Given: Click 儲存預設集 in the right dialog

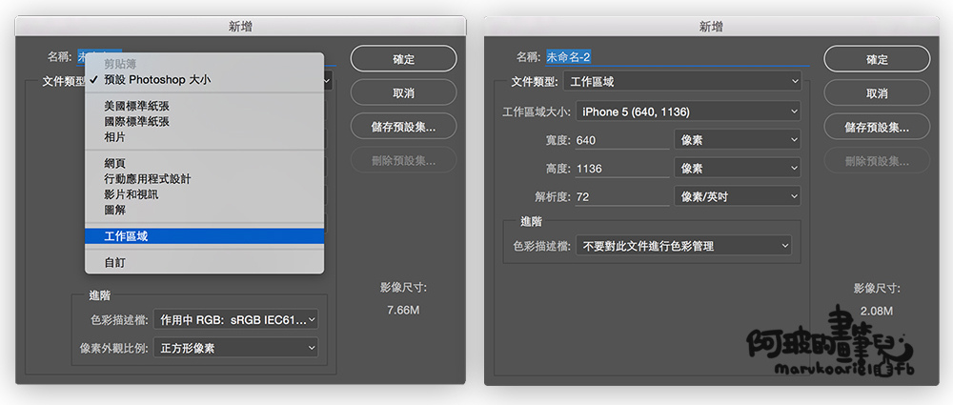Looking at the screenshot, I should coord(877,127).
